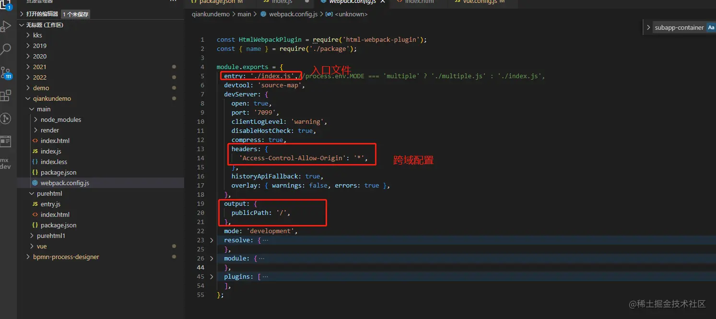This screenshot has width=716, height=319.
Task: Click the subapp-container search input
Action: tap(679, 28)
